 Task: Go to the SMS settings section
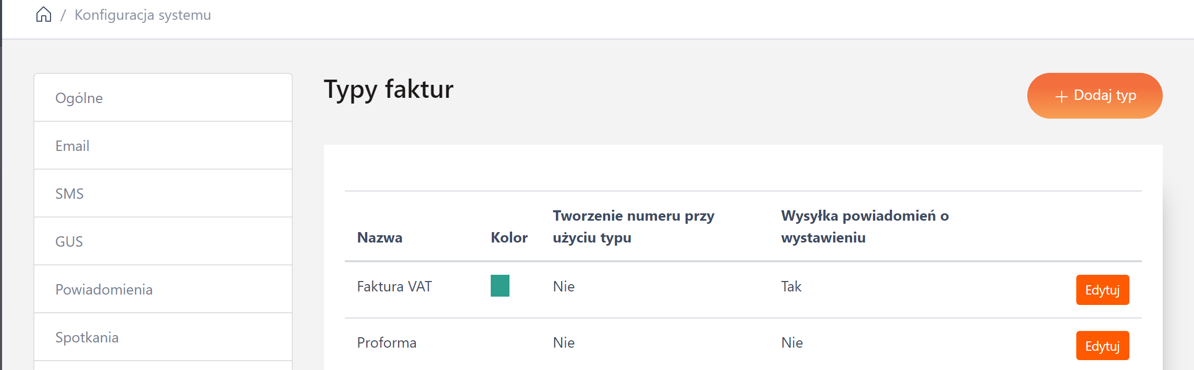(163, 194)
